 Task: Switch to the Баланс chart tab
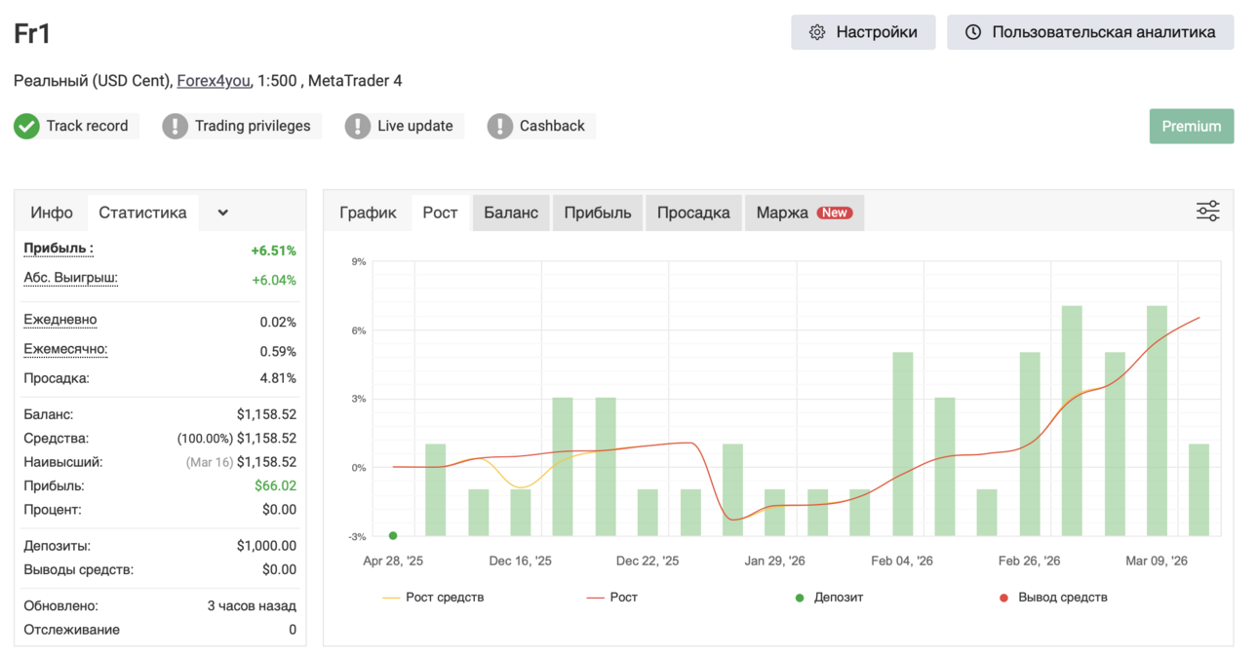(511, 213)
